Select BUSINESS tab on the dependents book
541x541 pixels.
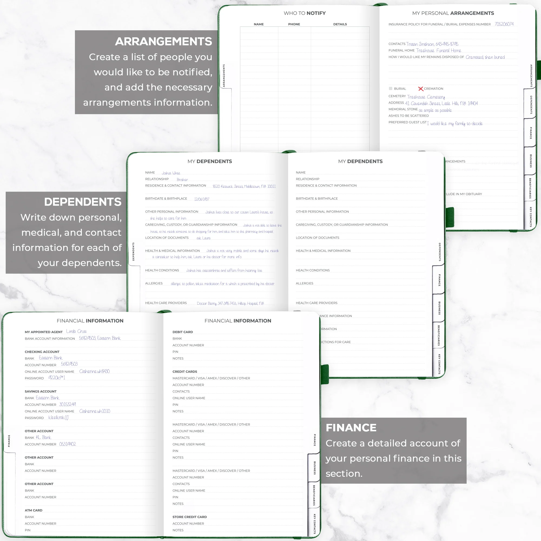[439, 308]
